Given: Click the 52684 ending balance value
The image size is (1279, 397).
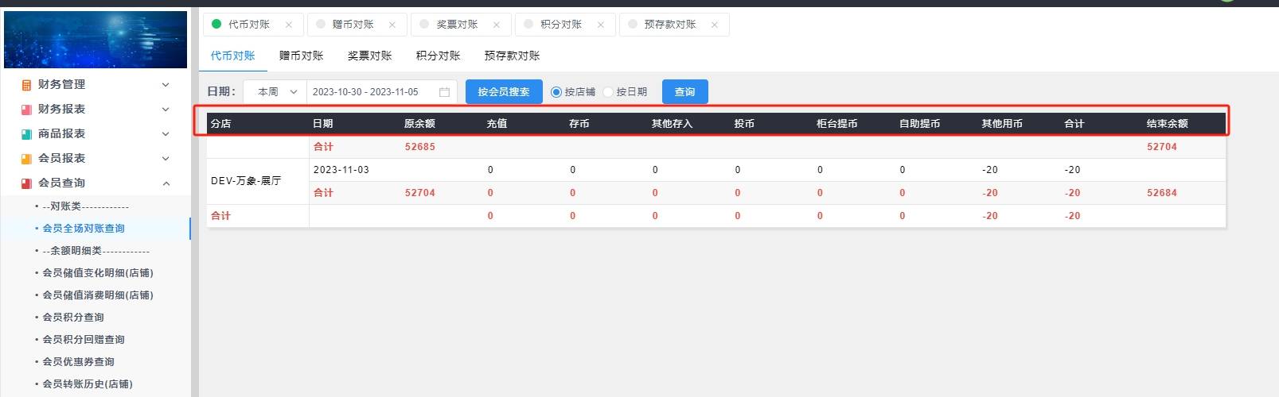Looking at the screenshot, I should [1162, 193].
